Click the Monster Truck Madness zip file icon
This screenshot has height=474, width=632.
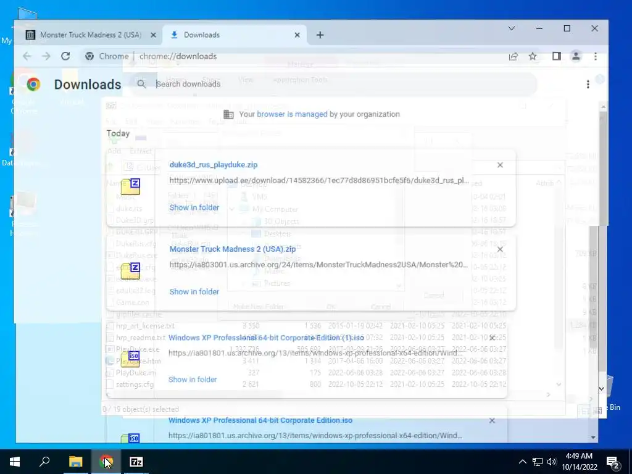tap(131, 271)
